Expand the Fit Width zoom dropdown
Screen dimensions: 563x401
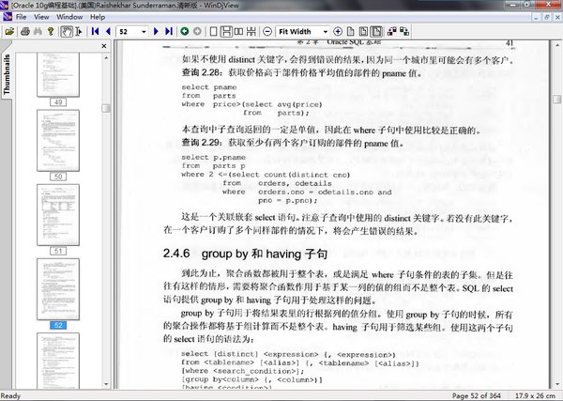(325, 32)
